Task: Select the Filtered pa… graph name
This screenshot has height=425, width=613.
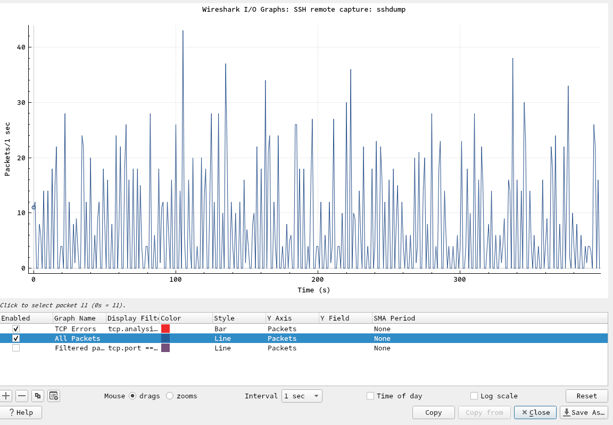Action: (79, 348)
